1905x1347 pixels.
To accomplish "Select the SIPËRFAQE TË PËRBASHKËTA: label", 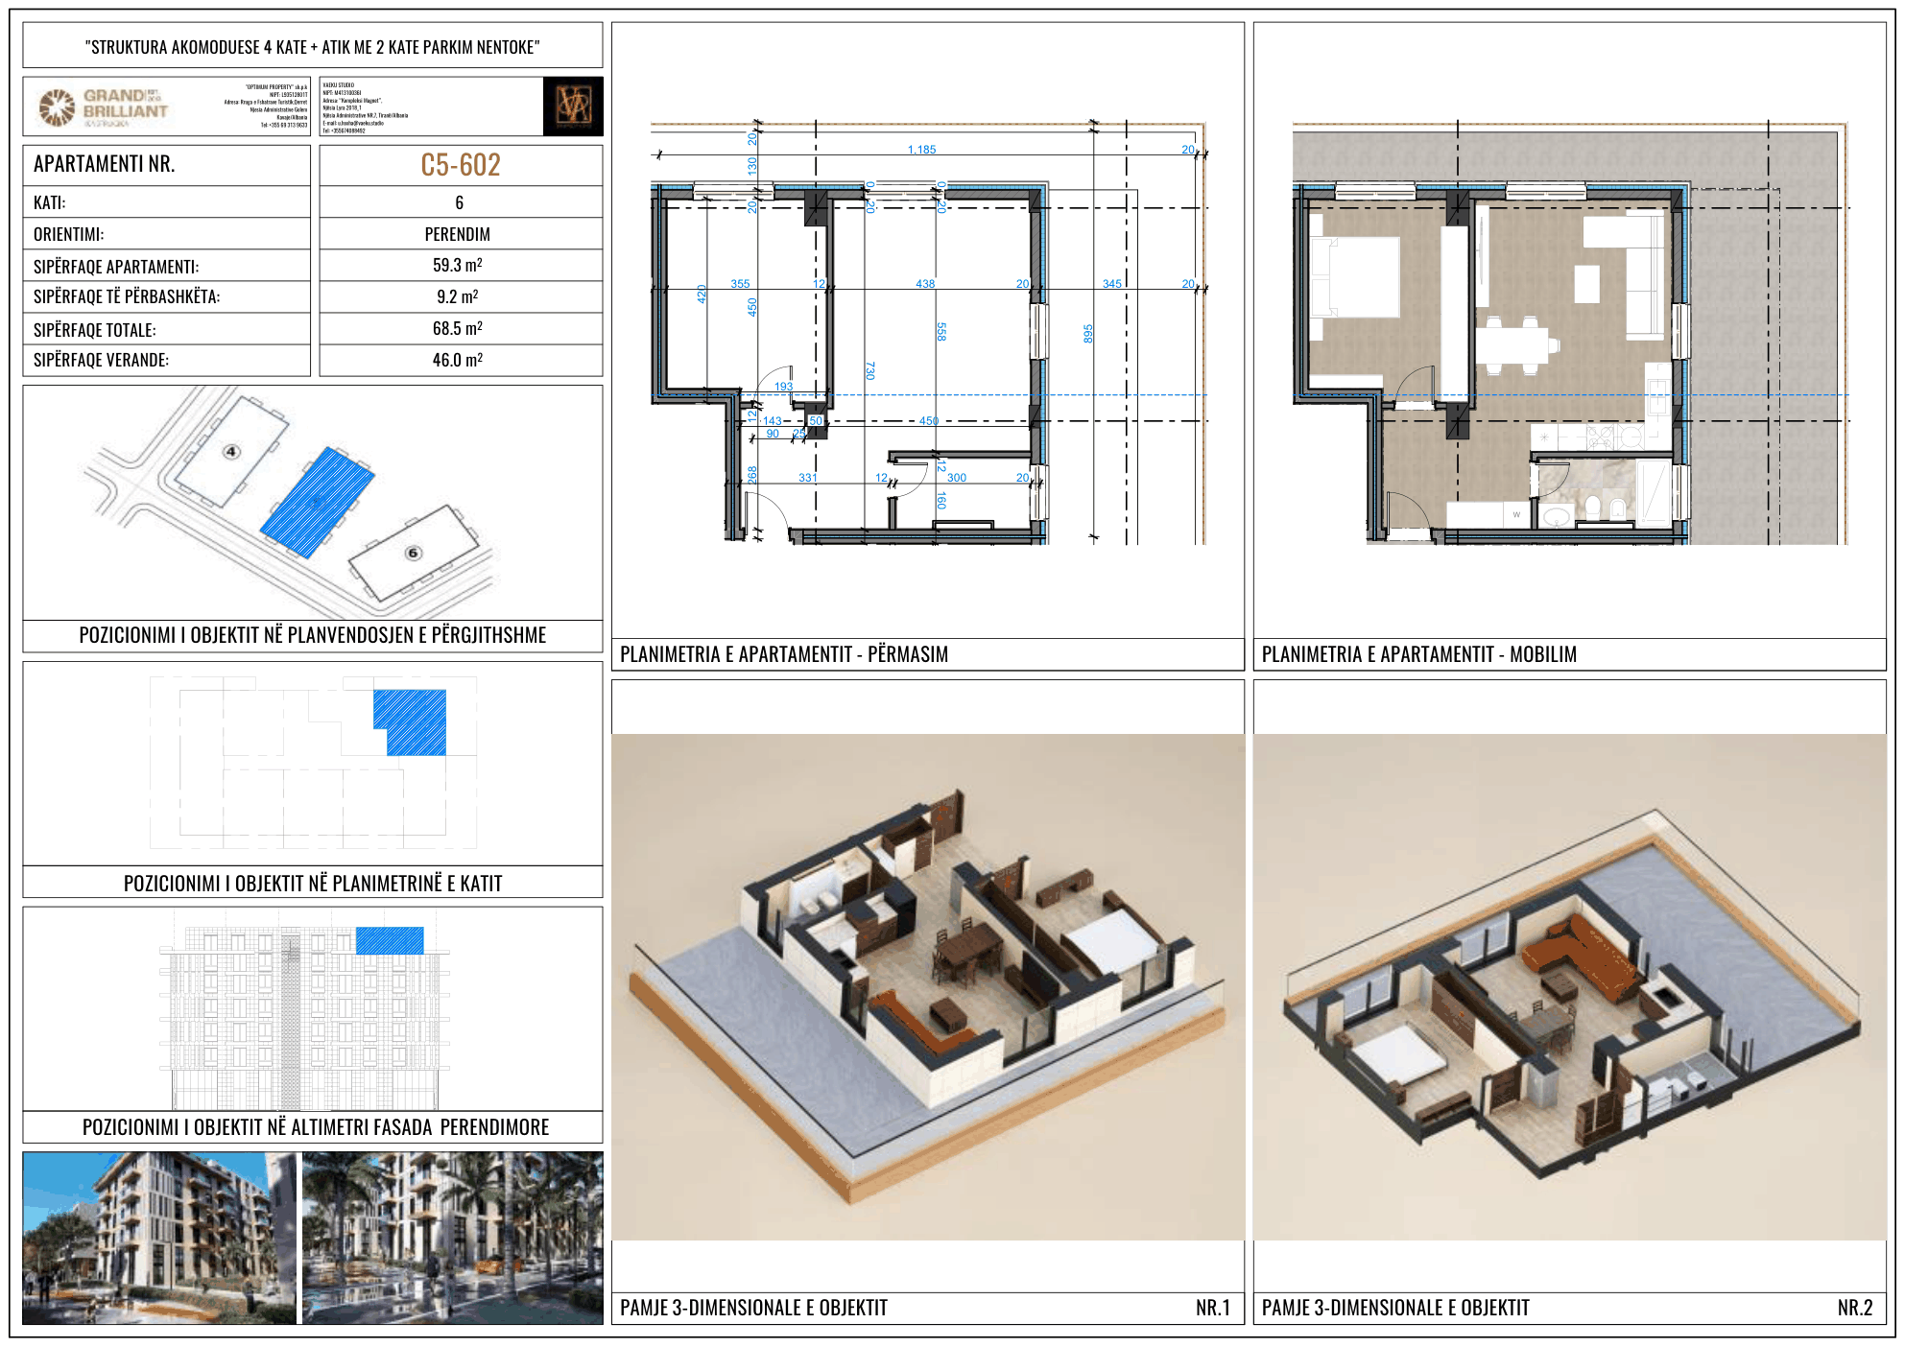I will 127,296.
